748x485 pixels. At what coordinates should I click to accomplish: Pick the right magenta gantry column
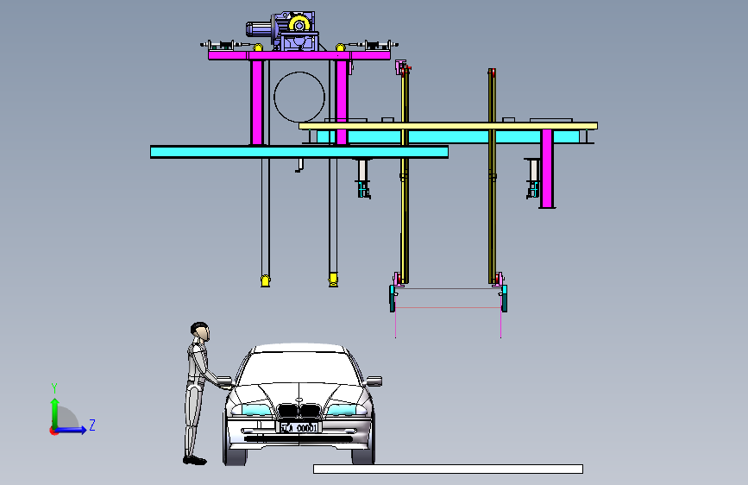pyautogui.click(x=341, y=102)
